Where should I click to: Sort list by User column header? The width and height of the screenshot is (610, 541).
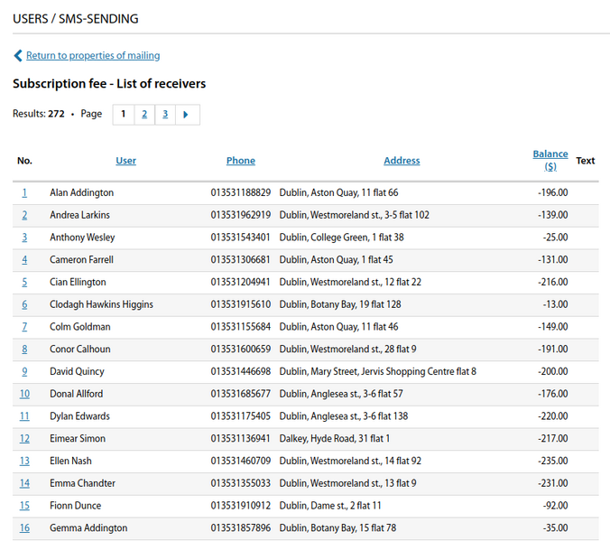[x=126, y=161]
